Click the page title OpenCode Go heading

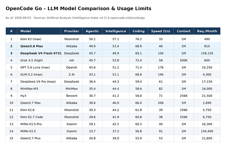click(78, 8)
